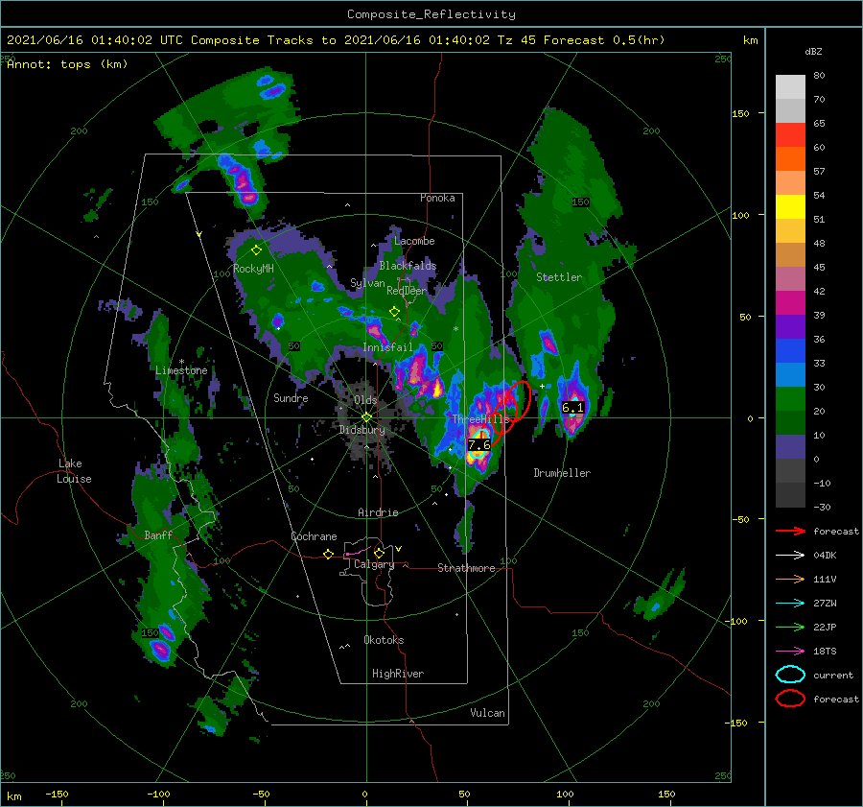Click the bright yellow swatch in the dBZ scale

click(790, 206)
